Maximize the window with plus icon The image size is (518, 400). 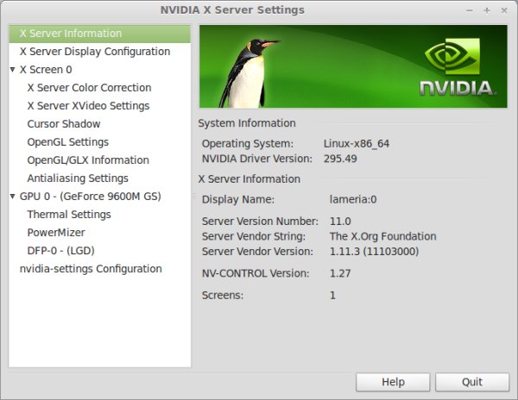487,10
